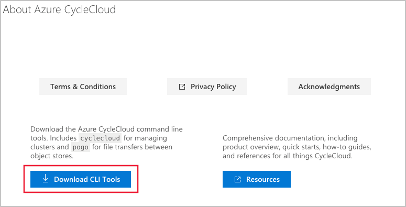Image resolution: width=406 pixels, height=207 pixels.
Task: Click the 'Conditions' word on the Terms button
Action: pyautogui.click(x=98, y=86)
